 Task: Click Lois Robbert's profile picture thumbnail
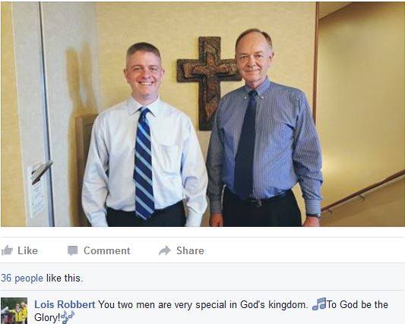point(14,311)
